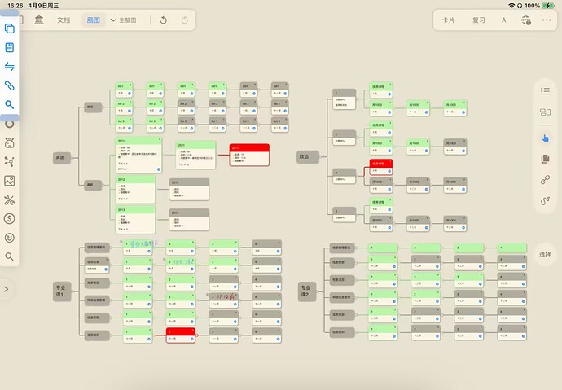562x390 pixels.
Task: Tap the 选择 button
Action: (545, 254)
